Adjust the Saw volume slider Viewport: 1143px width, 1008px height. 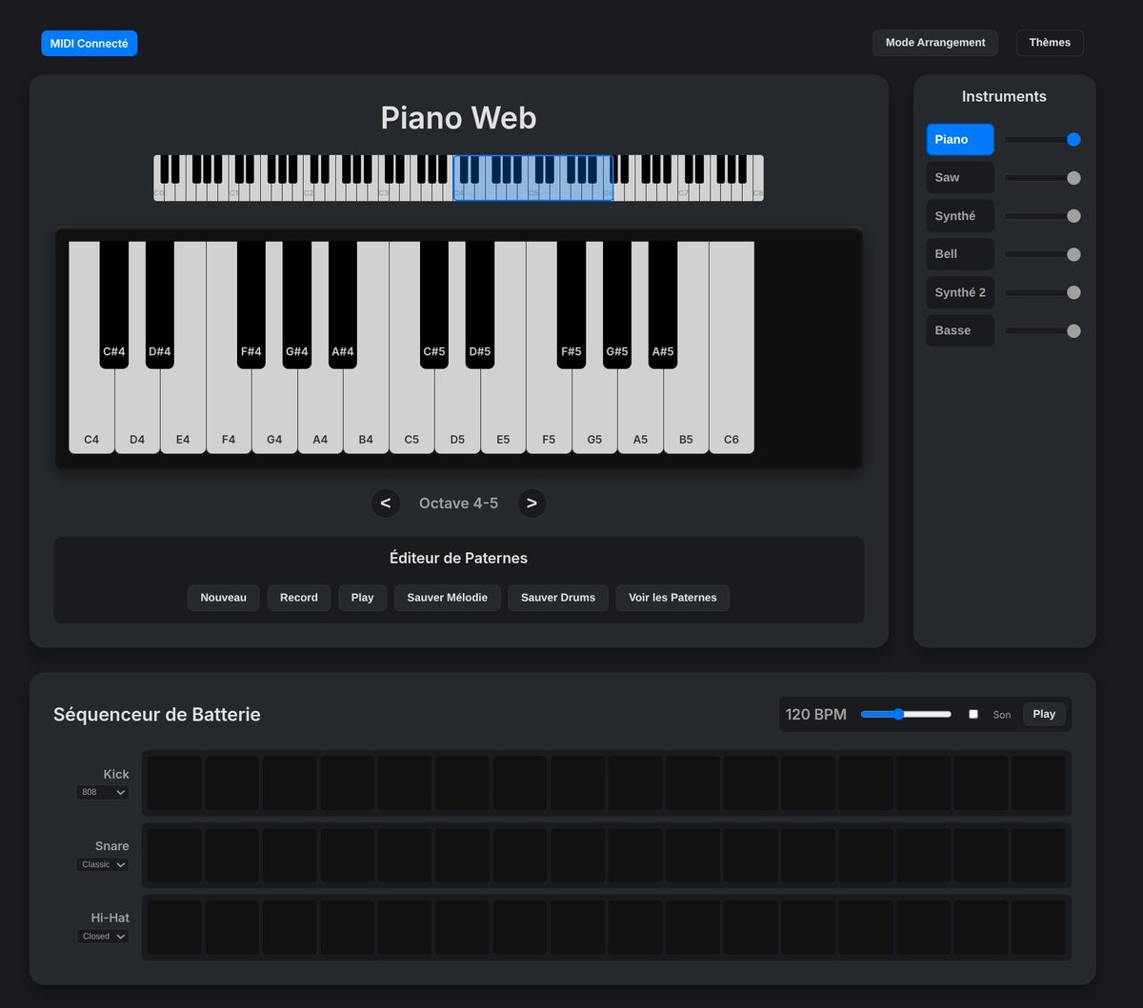click(x=1042, y=178)
